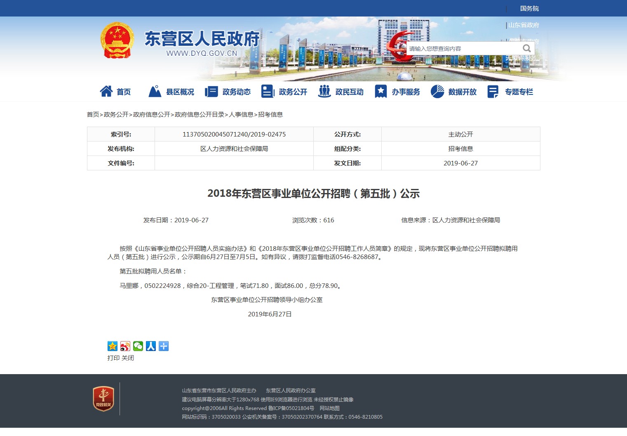
Task: Click 人事信息 in the breadcrumb
Action: click(x=241, y=115)
